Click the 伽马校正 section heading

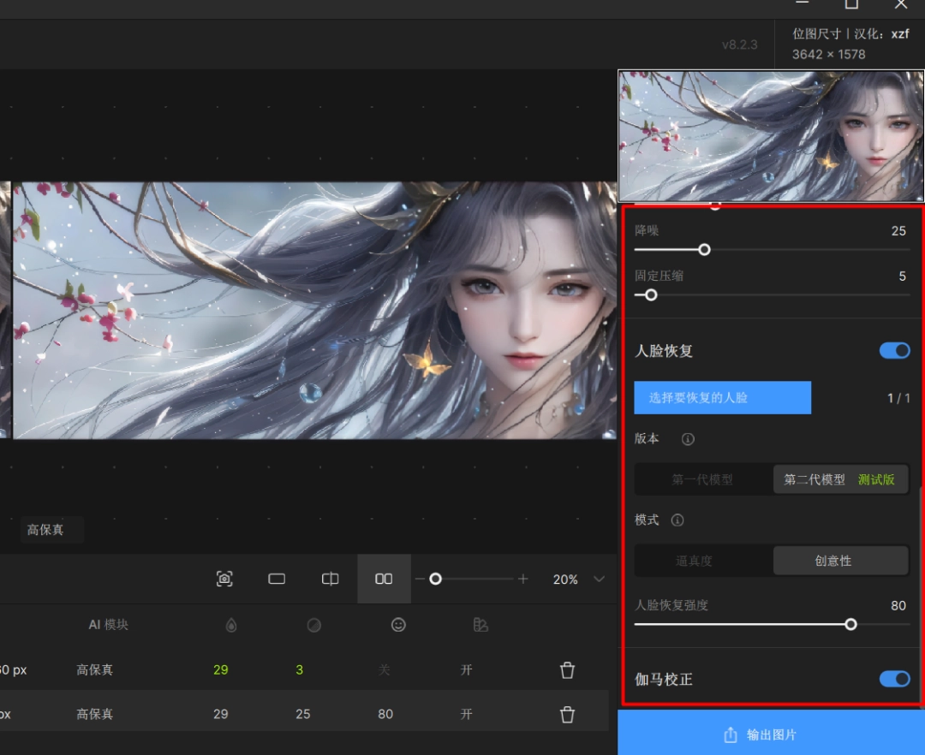(x=664, y=679)
